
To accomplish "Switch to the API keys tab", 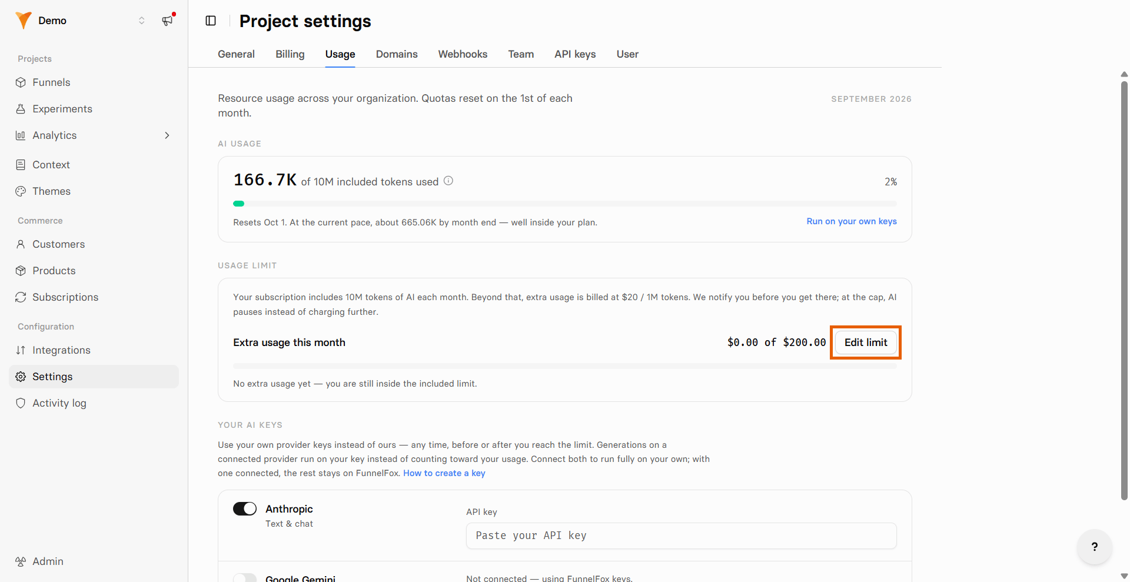I will click(575, 54).
